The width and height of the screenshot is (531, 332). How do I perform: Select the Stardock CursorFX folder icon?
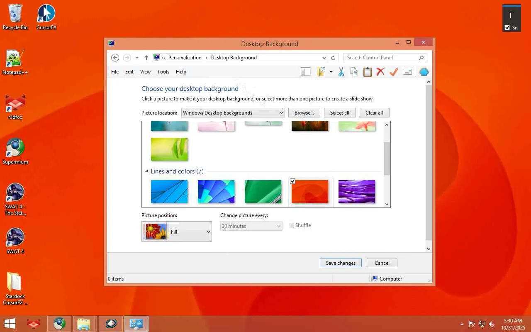(x=15, y=289)
